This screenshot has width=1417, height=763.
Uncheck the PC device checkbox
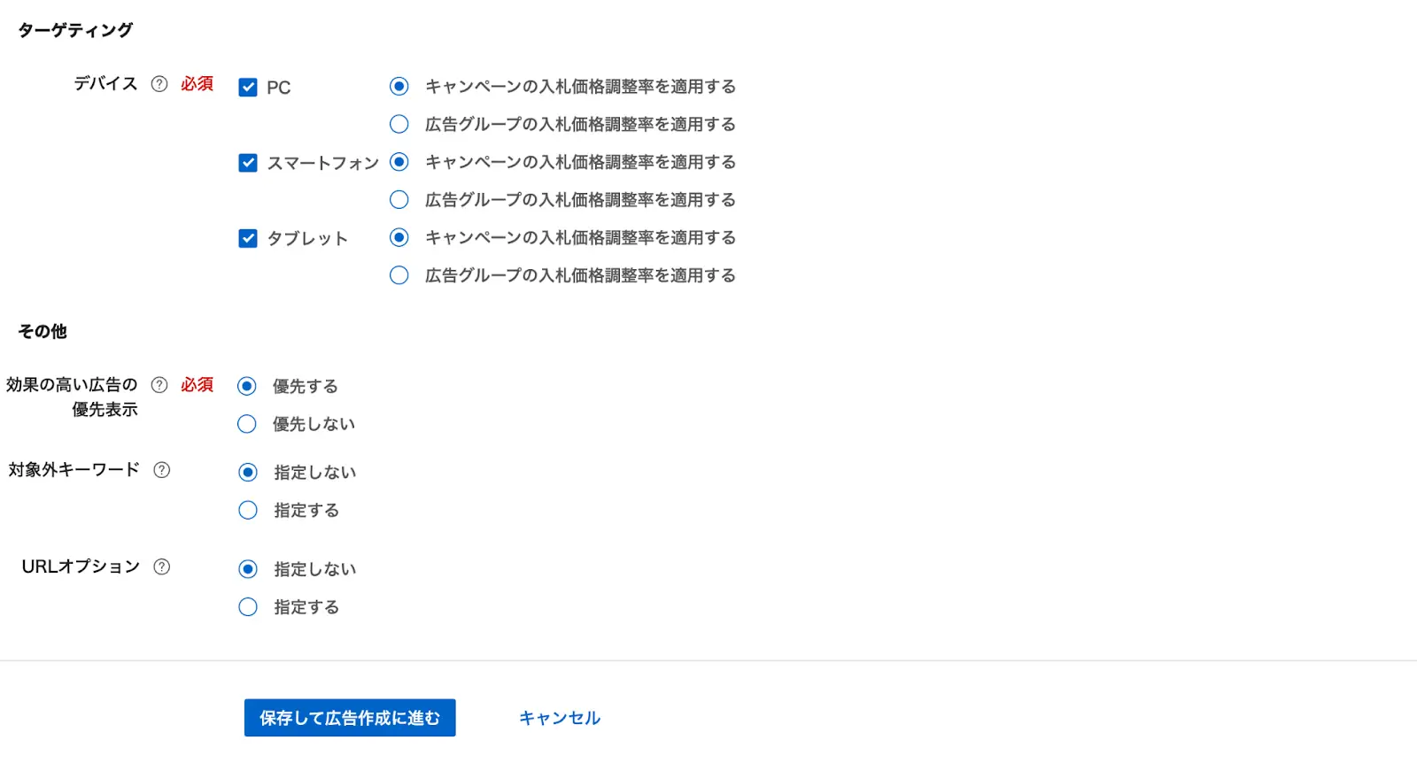pyautogui.click(x=248, y=87)
